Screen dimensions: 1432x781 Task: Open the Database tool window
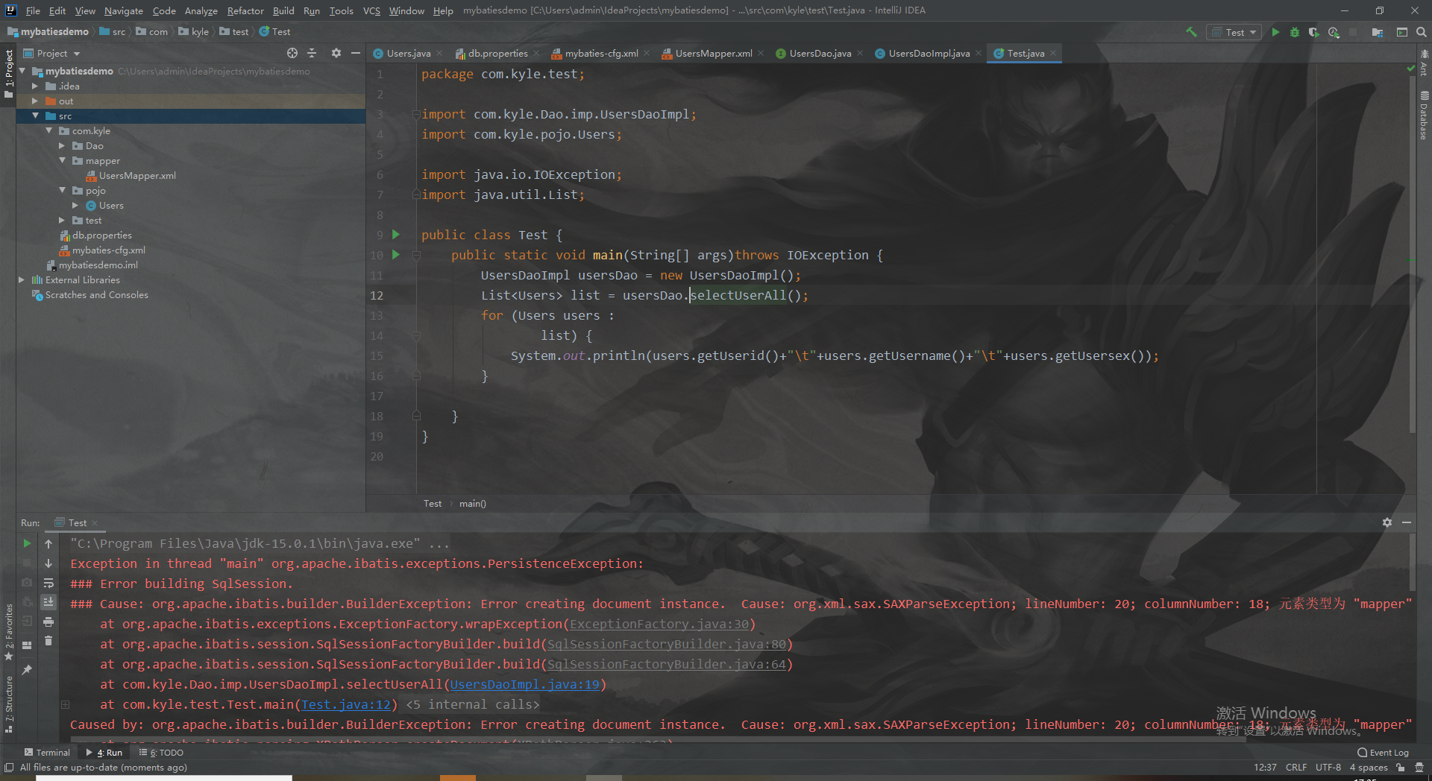pyautogui.click(x=1424, y=116)
